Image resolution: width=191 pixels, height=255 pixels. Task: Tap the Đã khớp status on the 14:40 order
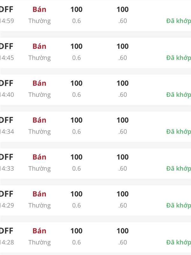click(178, 95)
